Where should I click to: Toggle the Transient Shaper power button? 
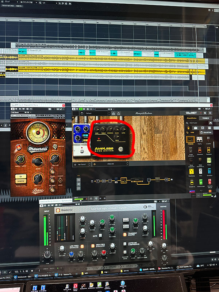coord(125,234)
